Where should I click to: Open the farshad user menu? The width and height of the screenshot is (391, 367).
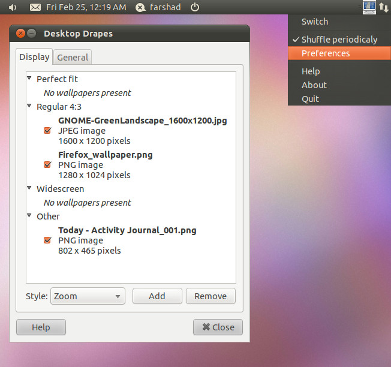point(166,7)
